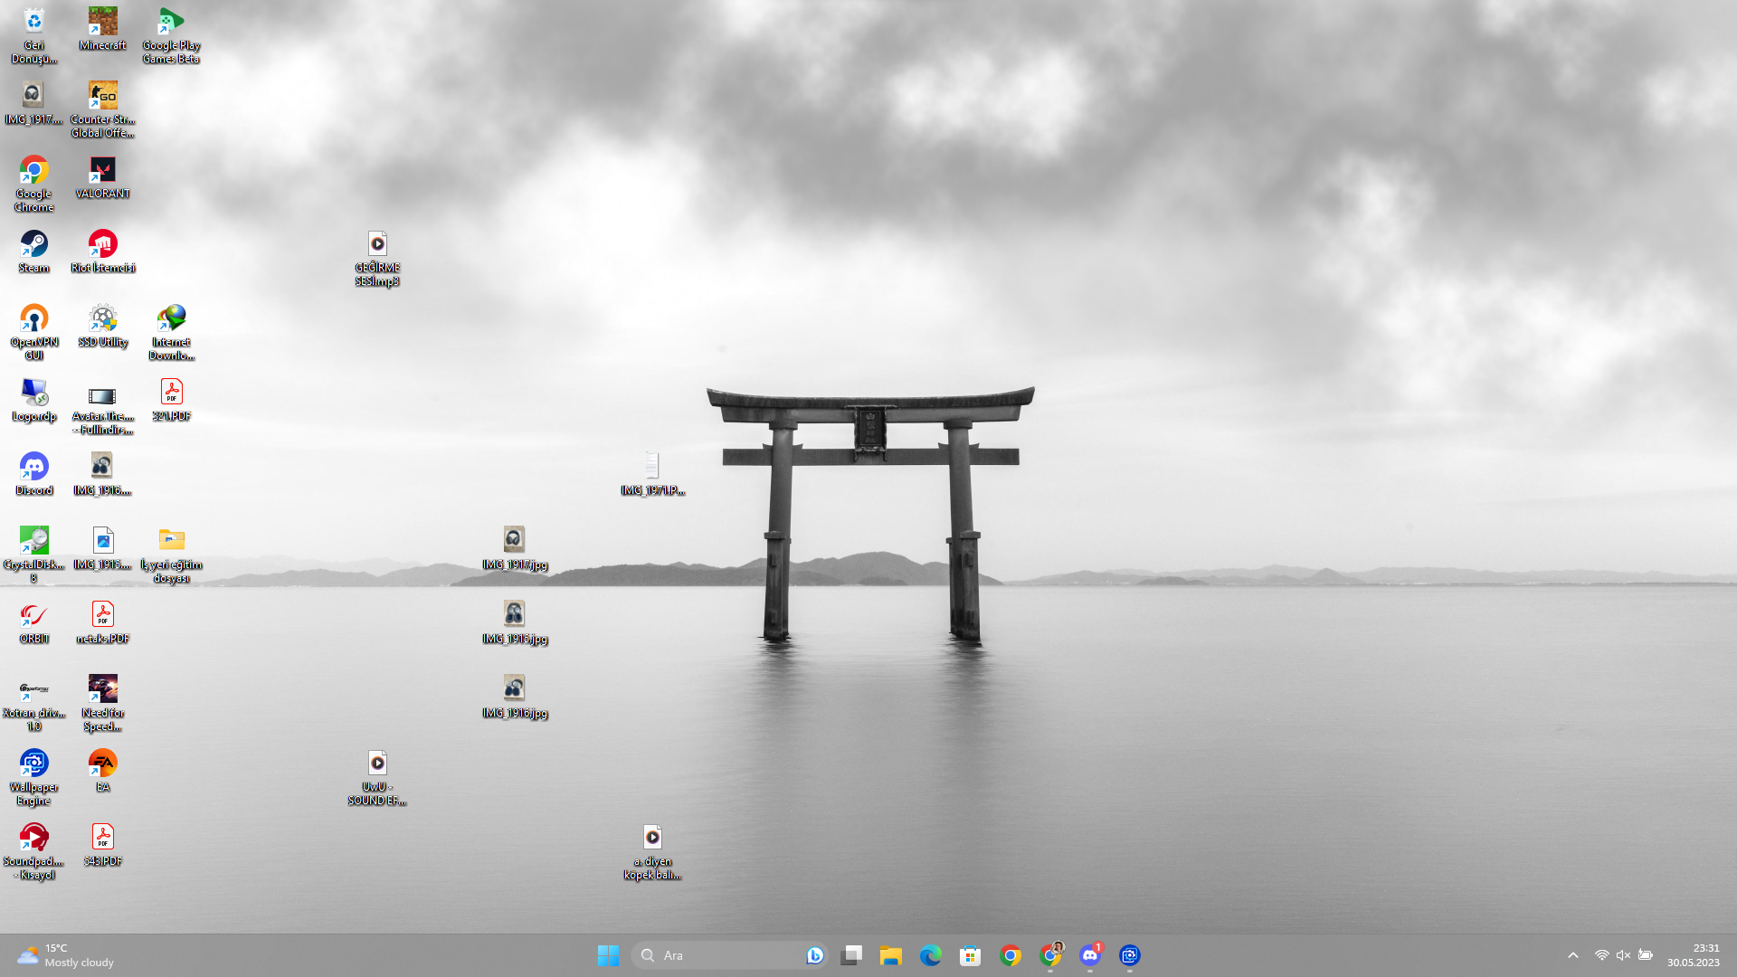Toggle the muted volume tray icon

(x=1623, y=955)
